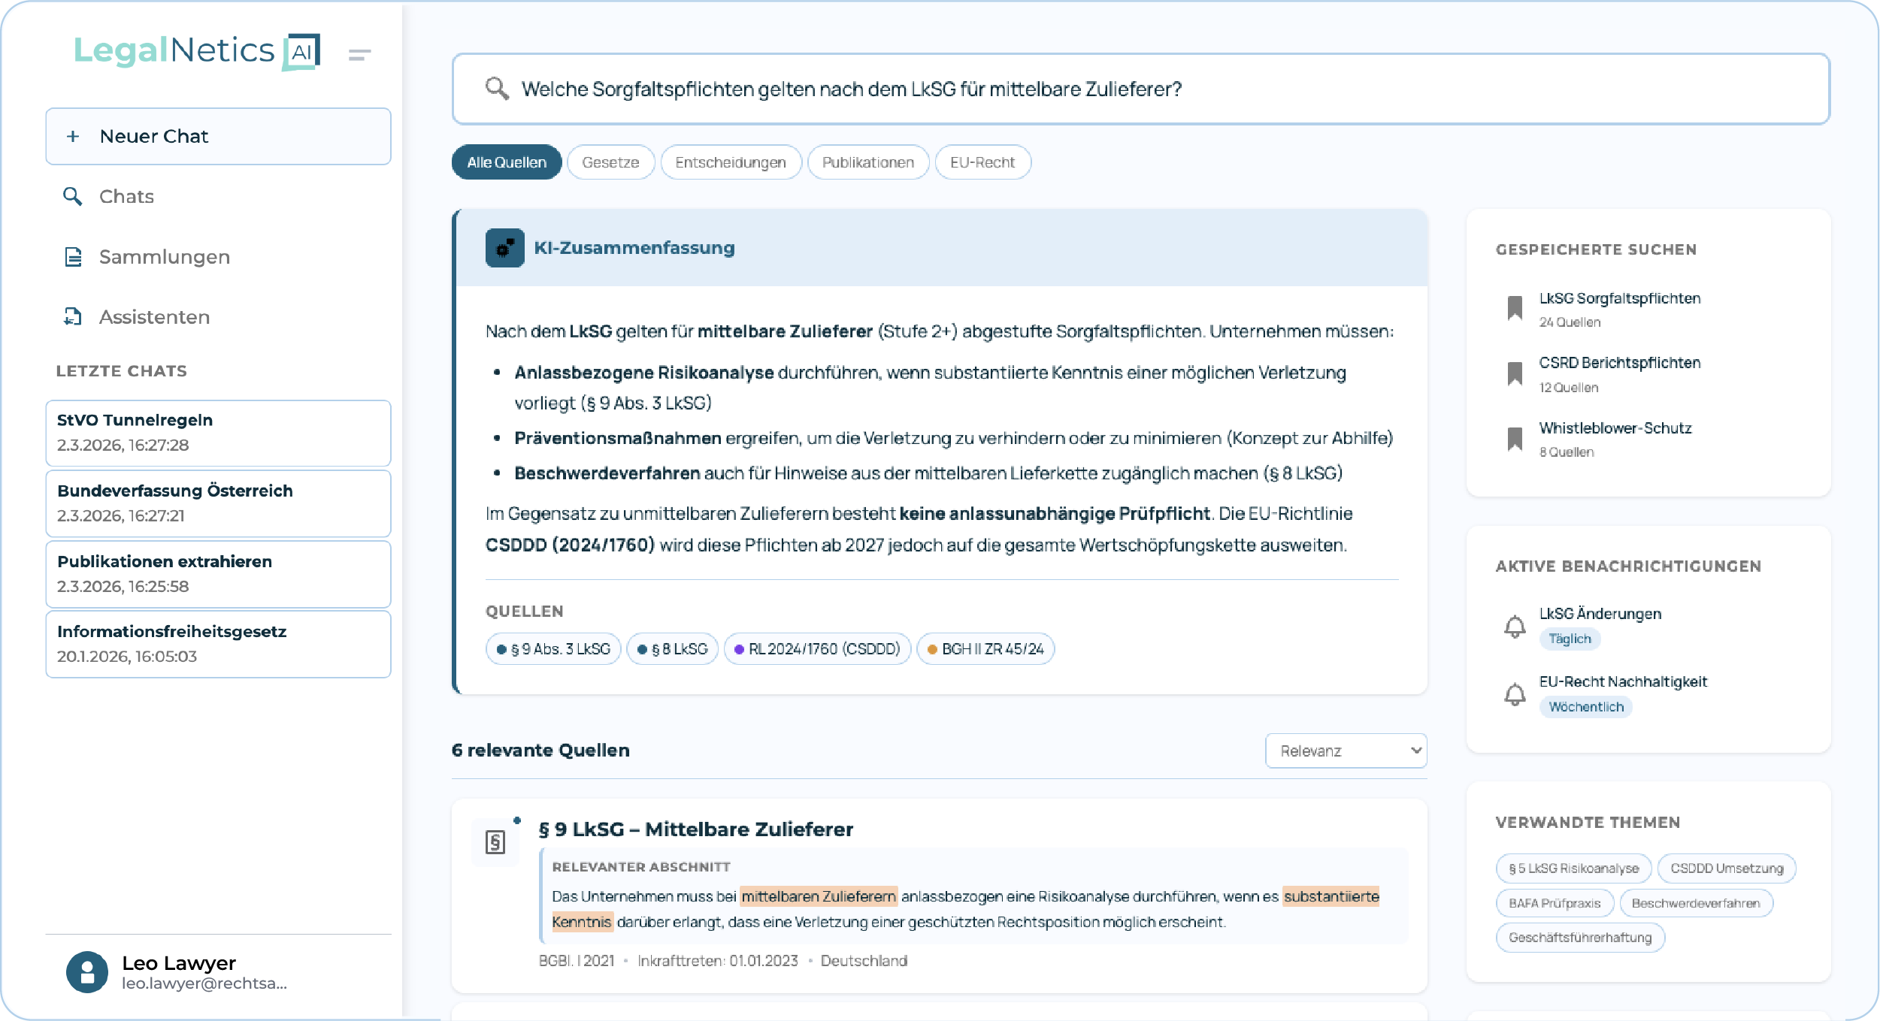The image size is (1880, 1021).
Task: Open the CSDDD Umsetzung related topic
Action: tap(1727, 868)
